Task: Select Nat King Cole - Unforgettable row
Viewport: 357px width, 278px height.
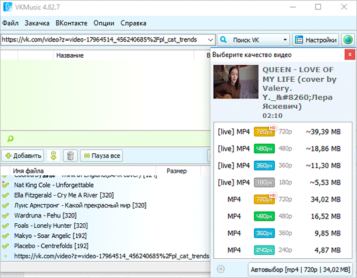Action: (105, 185)
